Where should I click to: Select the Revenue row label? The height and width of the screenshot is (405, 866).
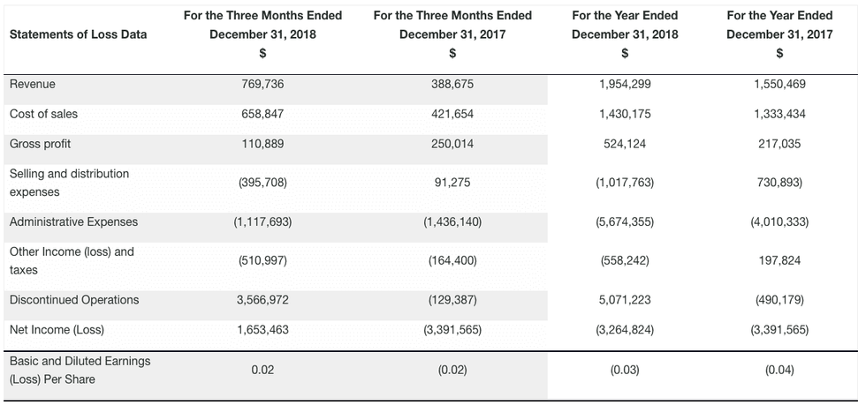coord(32,85)
